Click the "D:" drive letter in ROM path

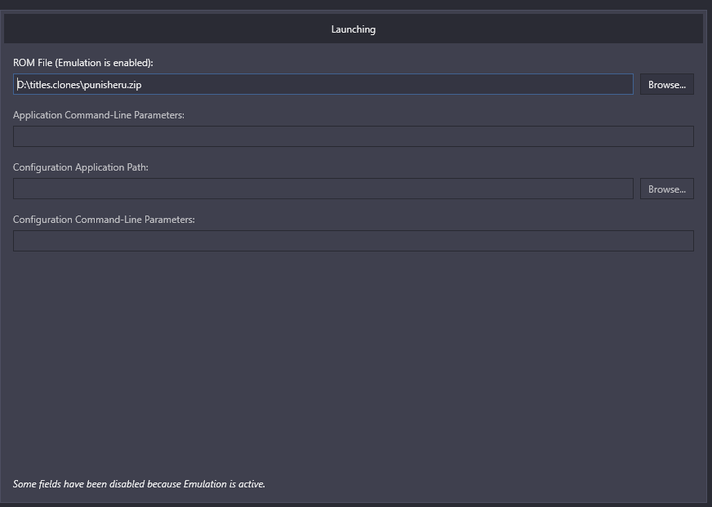click(x=21, y=85)
